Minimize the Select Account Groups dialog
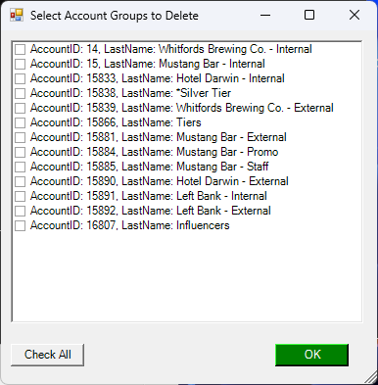Viewport: 378px width, 385px height. click(x=265, y=15)
